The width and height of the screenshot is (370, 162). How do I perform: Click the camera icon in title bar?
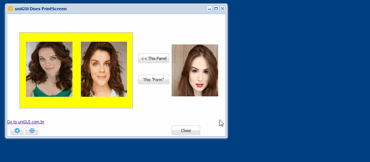[10, 9]
